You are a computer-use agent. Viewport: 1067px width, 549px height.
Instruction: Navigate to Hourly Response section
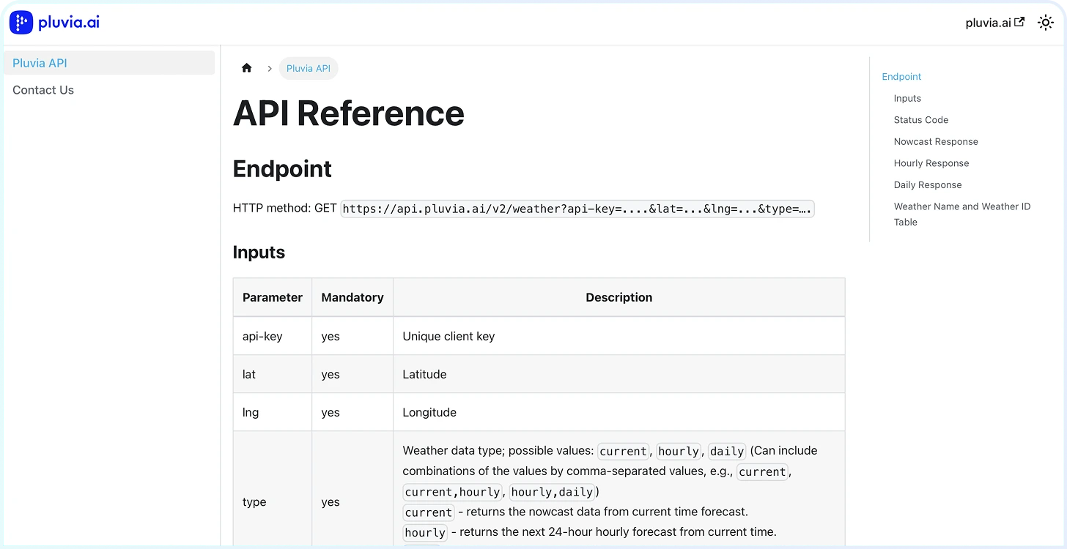[x=931, y=163]
